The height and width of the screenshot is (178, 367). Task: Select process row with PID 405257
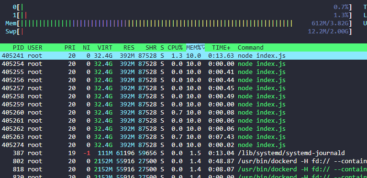[184, 88]
